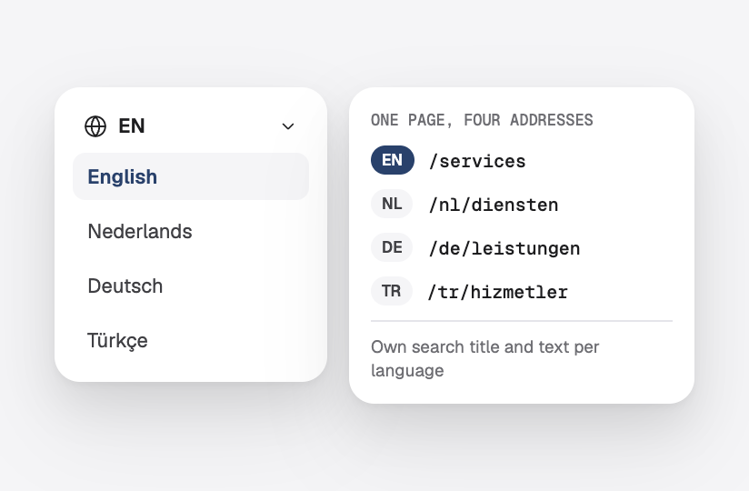
Task: Select the TR address badge
Action: click(x=392, y=291)
